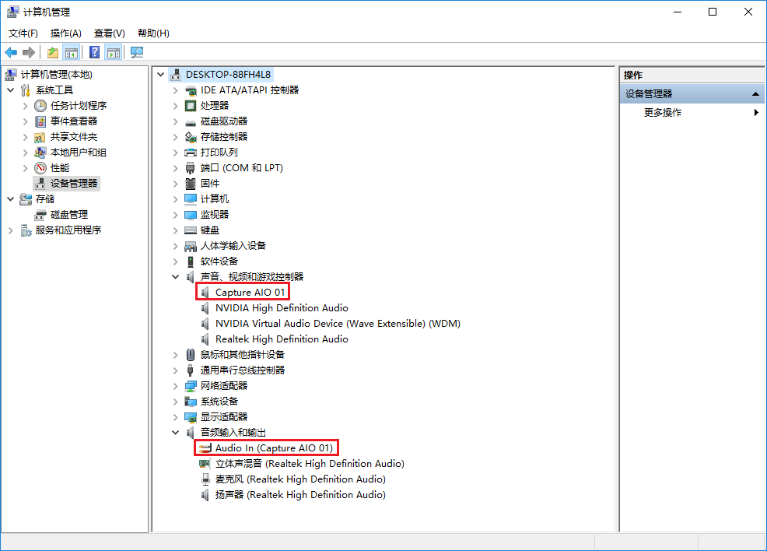The height and width of the screenshot is (551, 767).
Task: Select 设备管理器 in the left tree
Action: pos(74,183)
